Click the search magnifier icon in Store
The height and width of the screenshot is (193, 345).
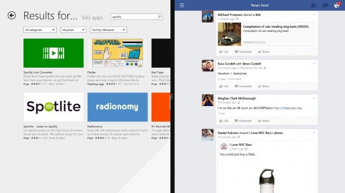coord(159,16)
